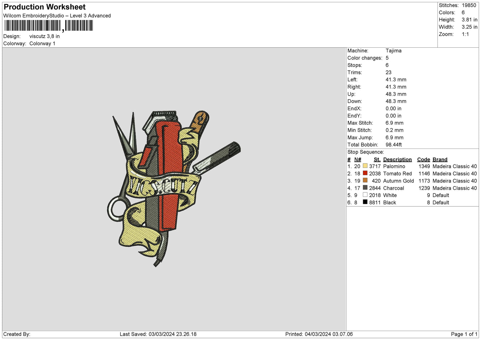This screenshot has height=340, width=481.
Task: Click the Total Bobbin value '98.44ft'
Action: click(394, 145)
